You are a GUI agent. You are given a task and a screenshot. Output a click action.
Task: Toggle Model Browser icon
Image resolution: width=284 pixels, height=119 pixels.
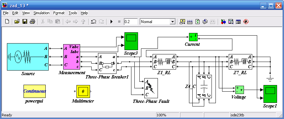[238, 22]
